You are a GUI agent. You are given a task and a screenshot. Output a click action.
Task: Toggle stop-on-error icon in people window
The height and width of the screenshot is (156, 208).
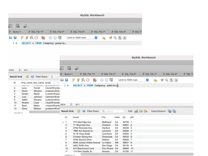click(43, 38)
